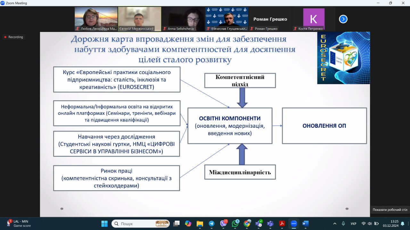Open Microsoft Teams with green status badge
The width and height of the screenshot is (410, 230).
click(x=258, y=224)
